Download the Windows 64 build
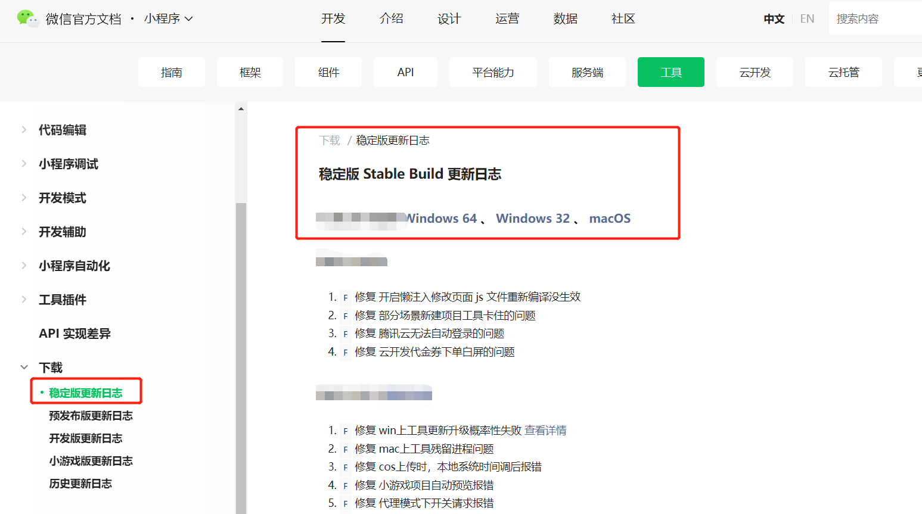This screenshot has height=514, width=922. 442,219
